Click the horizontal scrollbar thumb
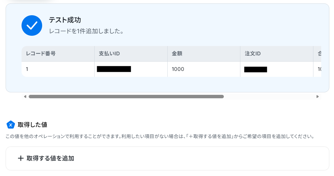 click(126, 97)
